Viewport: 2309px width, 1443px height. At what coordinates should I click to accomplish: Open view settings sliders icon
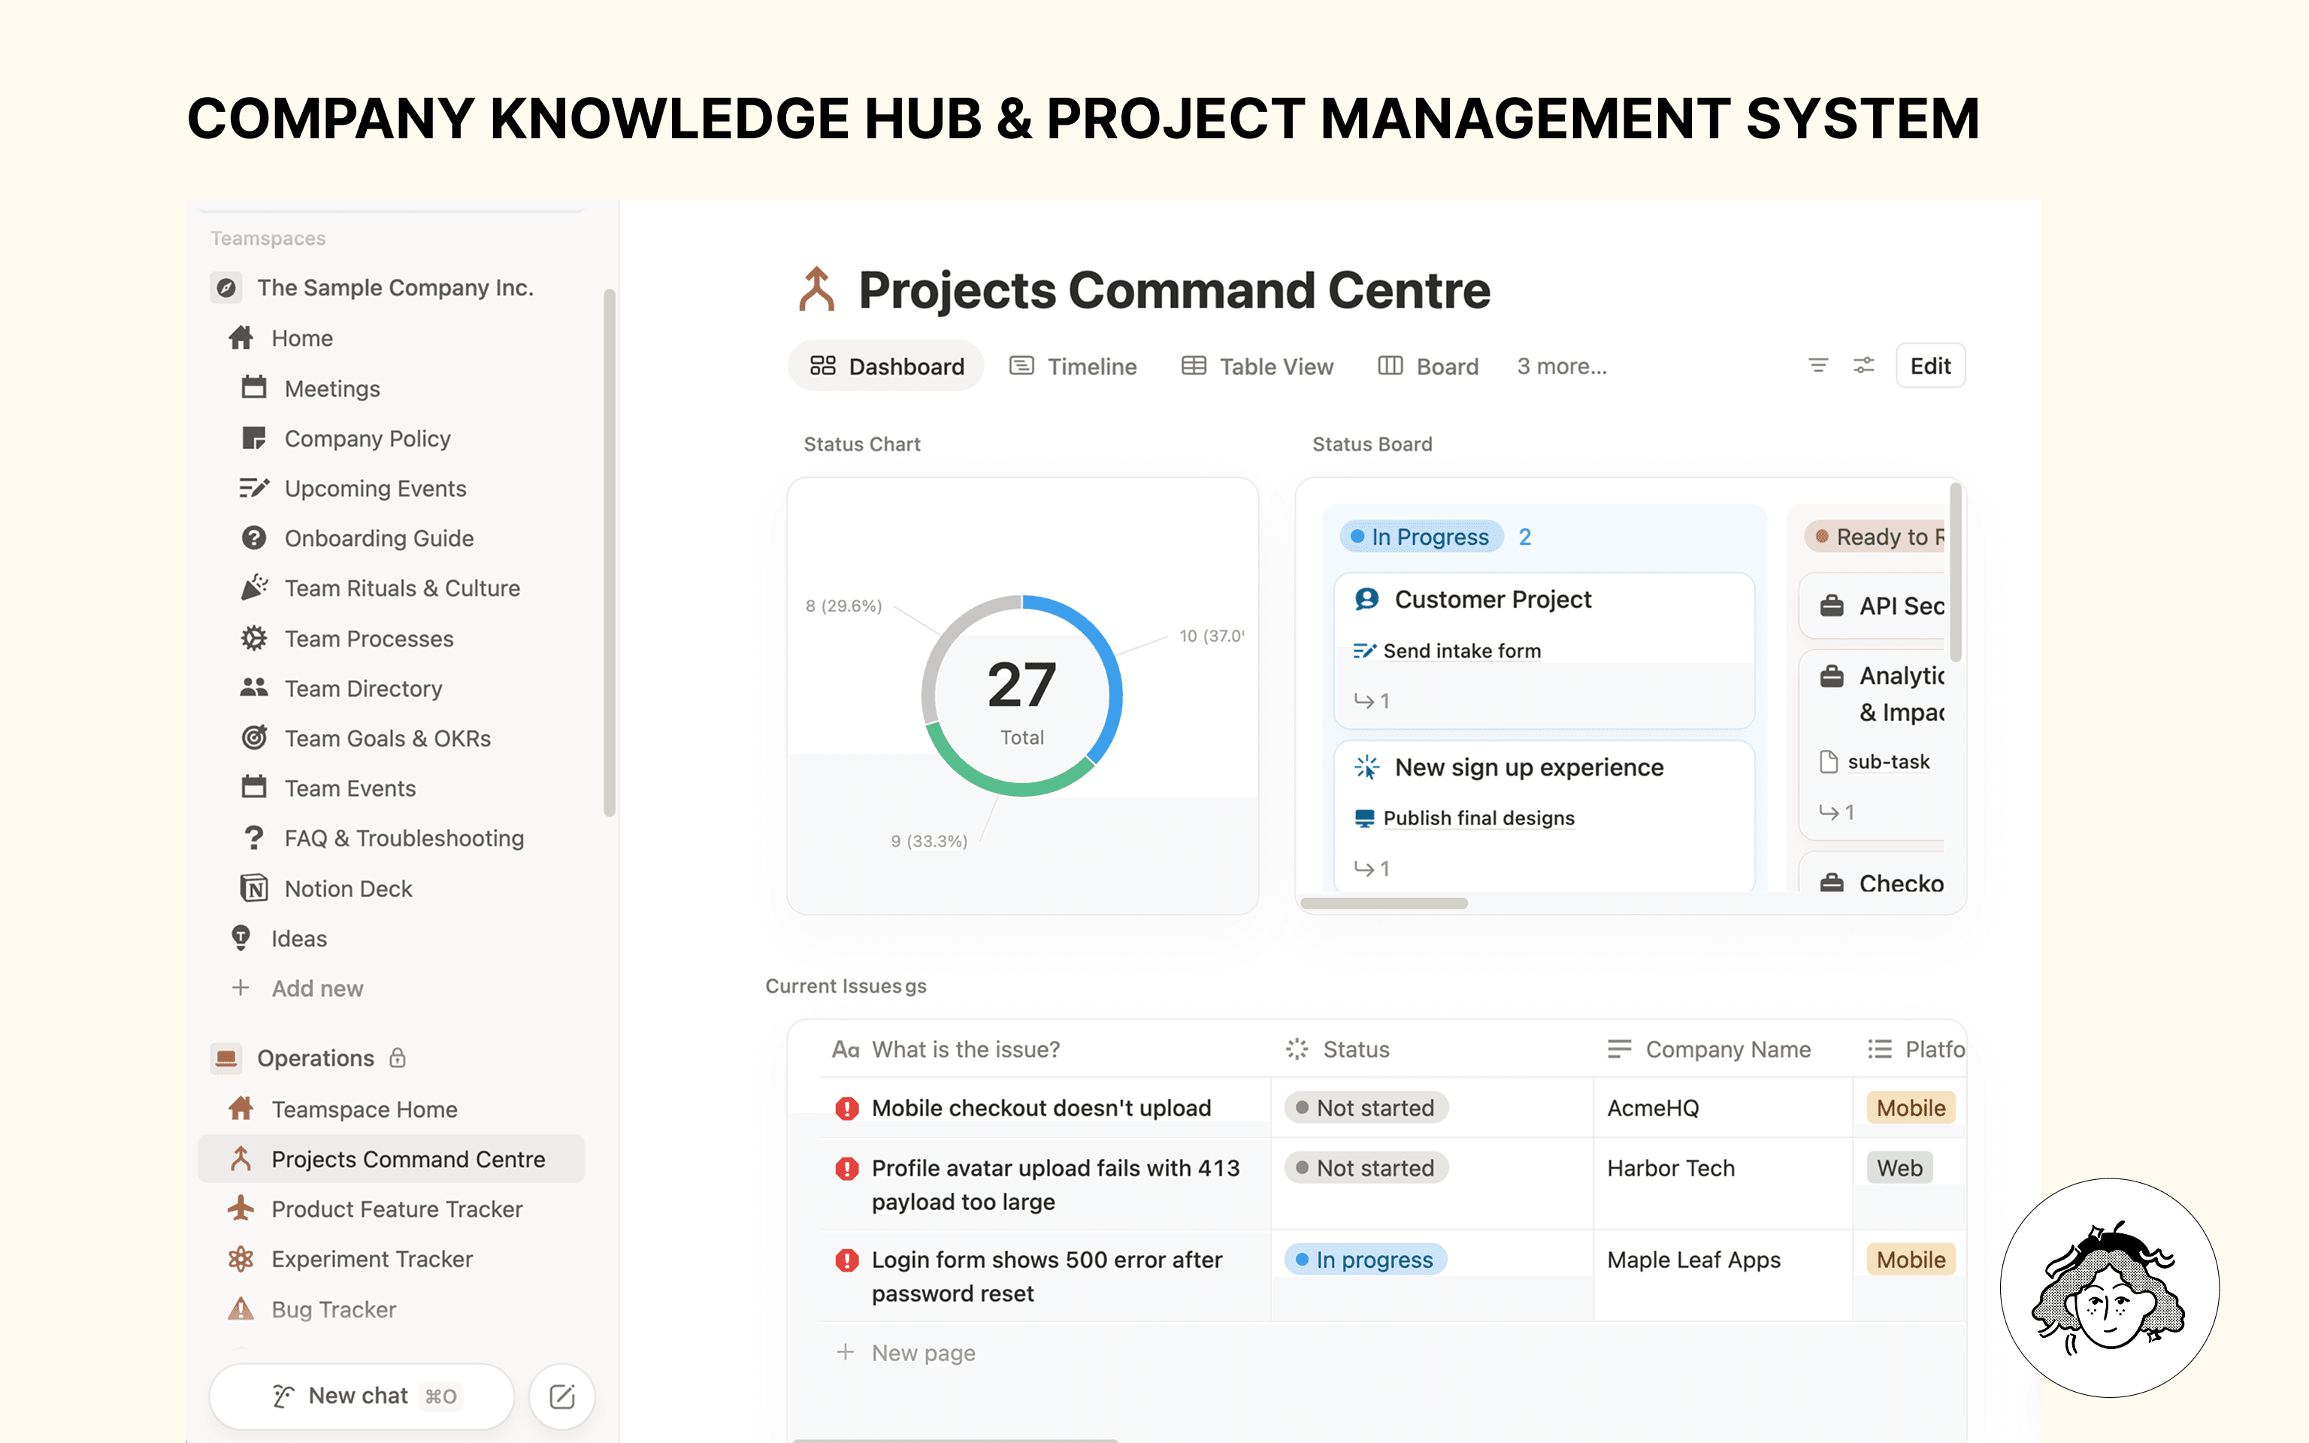point(1863,365)
